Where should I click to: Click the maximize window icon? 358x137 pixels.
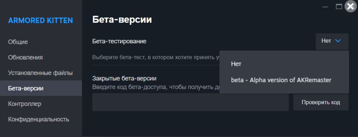(339, 7)
